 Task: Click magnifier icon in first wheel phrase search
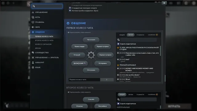point(118,40)
